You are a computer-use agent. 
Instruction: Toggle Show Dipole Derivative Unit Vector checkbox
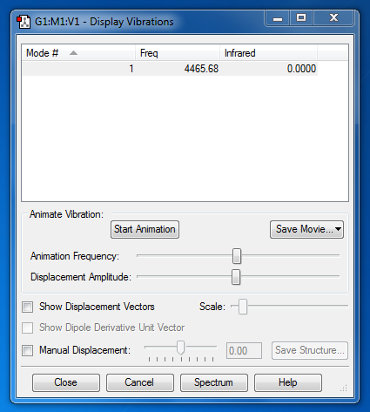28,328
